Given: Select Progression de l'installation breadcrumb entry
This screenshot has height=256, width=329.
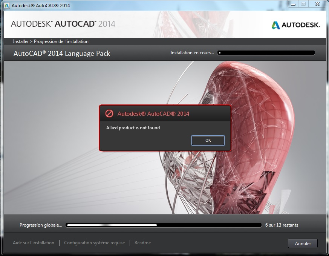Looking at the screenshot, I should pyautogui.click(x=61, y=41).
